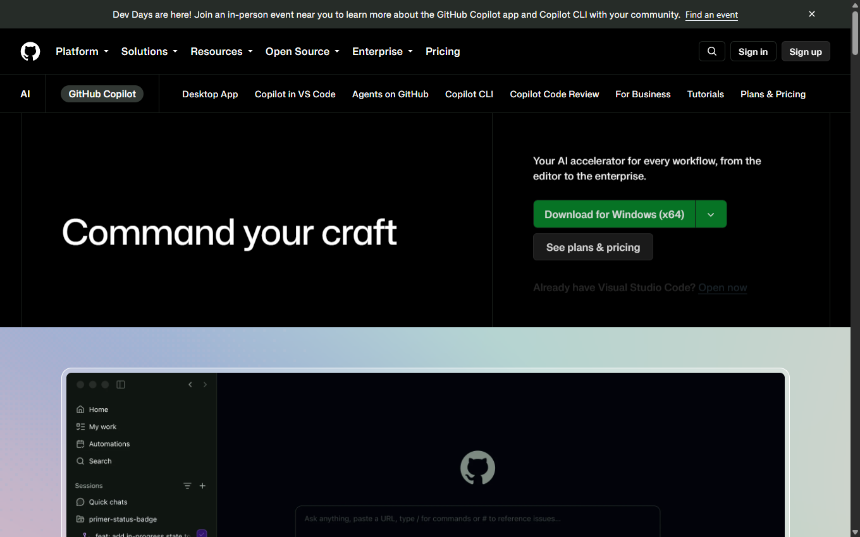Click the Home icon in preview sidebar
The height and width of the screenshot is (537, 860).
point(80,409)
